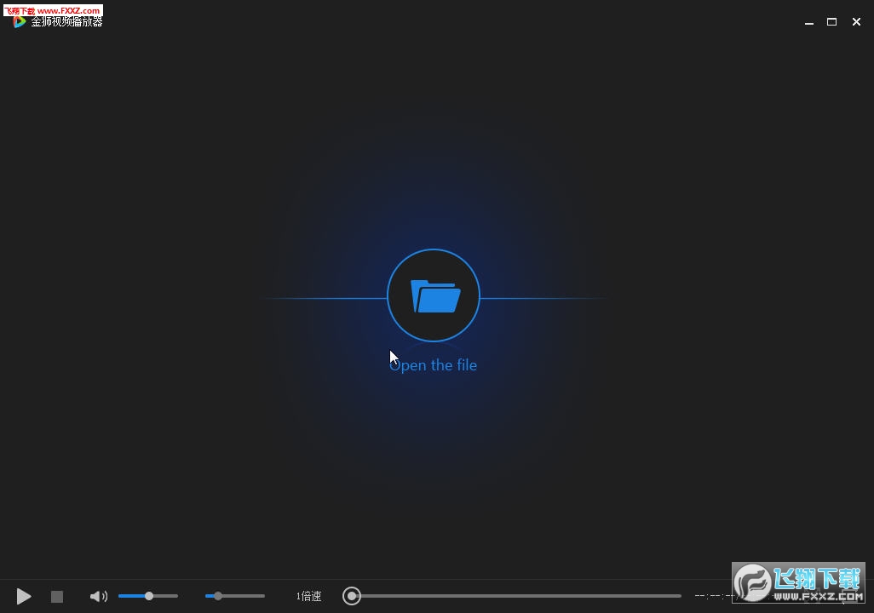Click the far right end of the speed track
The width and height of the screenshot is (874, 613).
[263, 596]
